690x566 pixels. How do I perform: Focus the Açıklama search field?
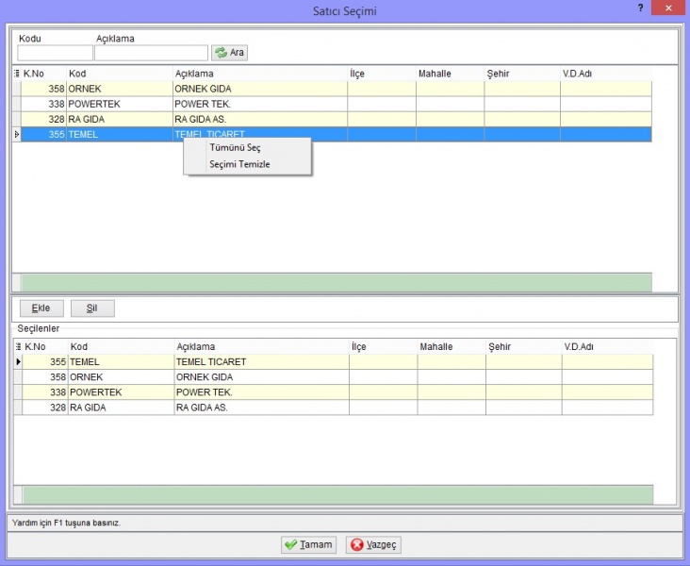[x=151, y=53]
